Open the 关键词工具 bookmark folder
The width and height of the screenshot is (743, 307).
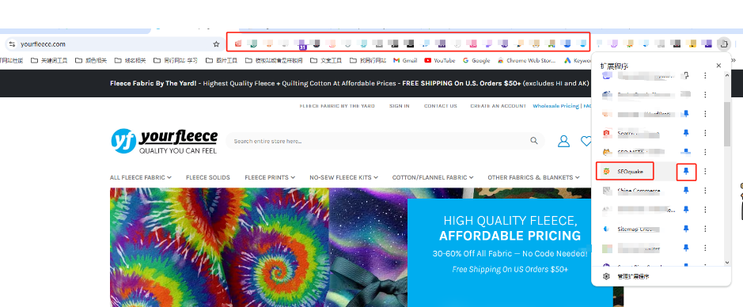(x=49, y=61)
